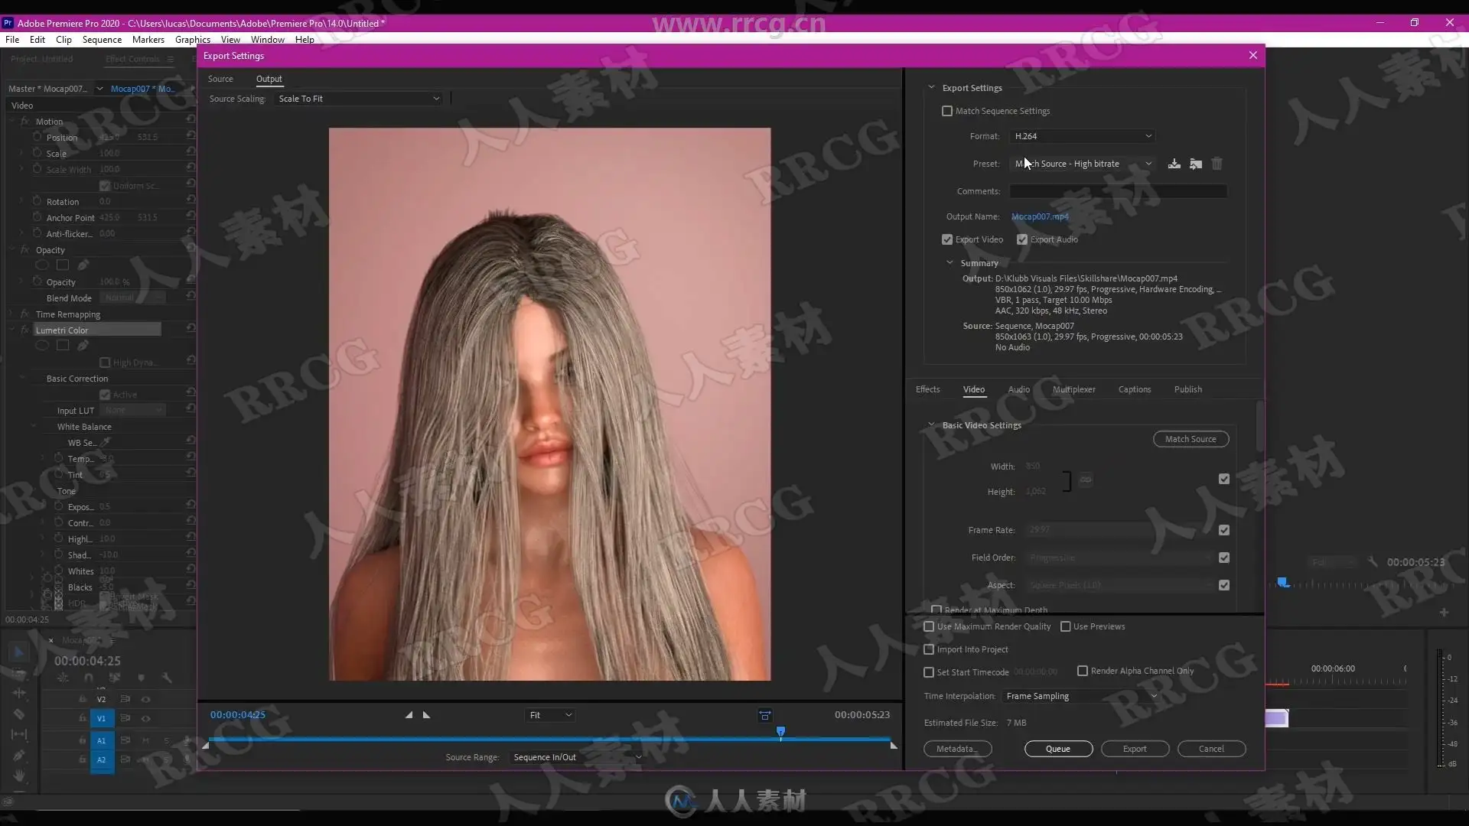Screen dimensions: 1469x826
Task: Click the Comments input field
Action: coord(1118,191)
